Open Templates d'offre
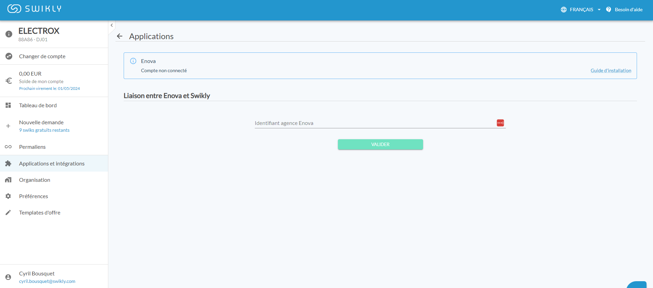The height and width of the screenshot is (288, 653). point(40,212)
